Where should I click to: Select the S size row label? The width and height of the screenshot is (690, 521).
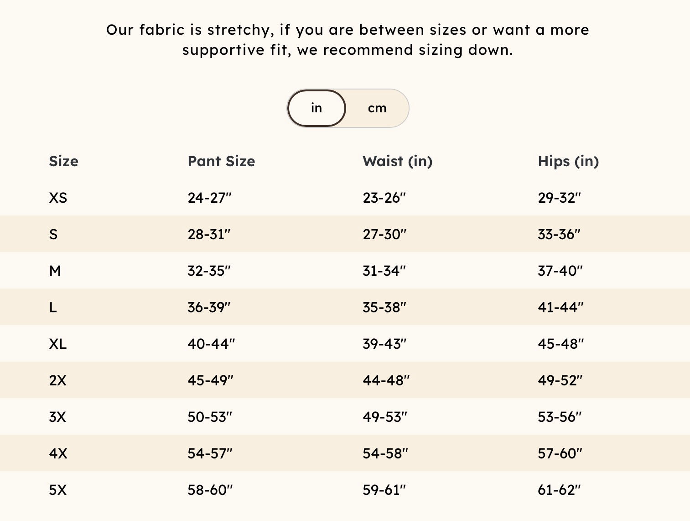click(x=53, y=234)
